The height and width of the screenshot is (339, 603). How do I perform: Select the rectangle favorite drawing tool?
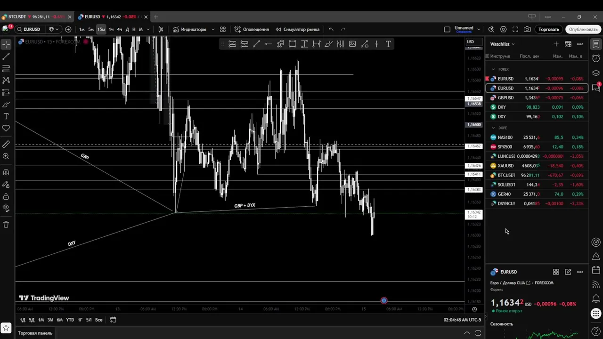(x=293, y=44)
